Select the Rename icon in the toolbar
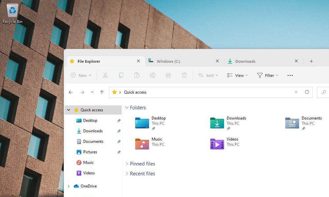Viewport: 329px width, 197px height. [x=153, y=75]
